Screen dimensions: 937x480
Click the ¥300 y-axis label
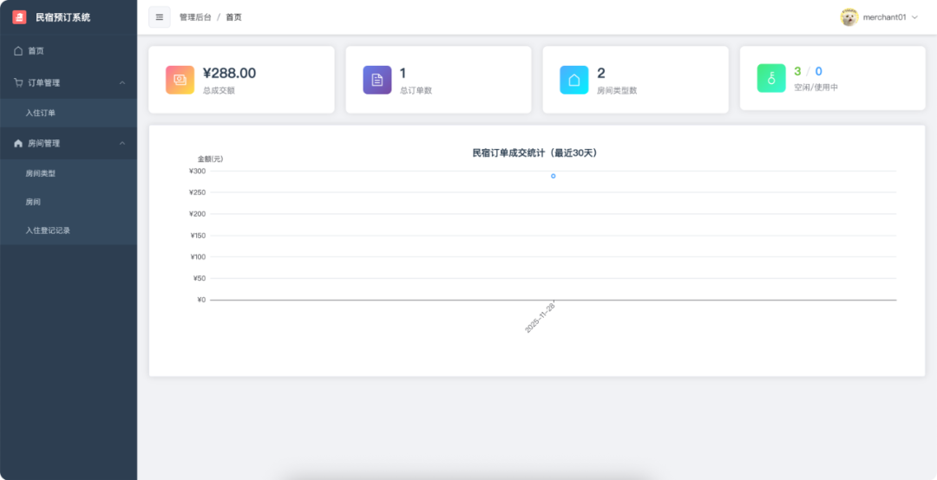click(197, 171)
